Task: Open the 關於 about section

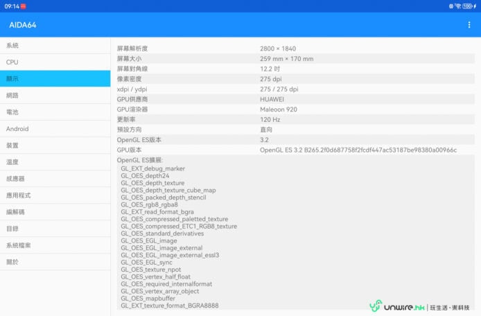Action: 55,262
